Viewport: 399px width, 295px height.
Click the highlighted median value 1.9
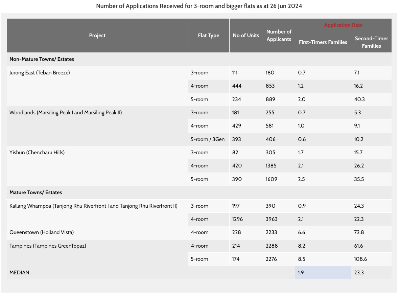pos(323,273)
